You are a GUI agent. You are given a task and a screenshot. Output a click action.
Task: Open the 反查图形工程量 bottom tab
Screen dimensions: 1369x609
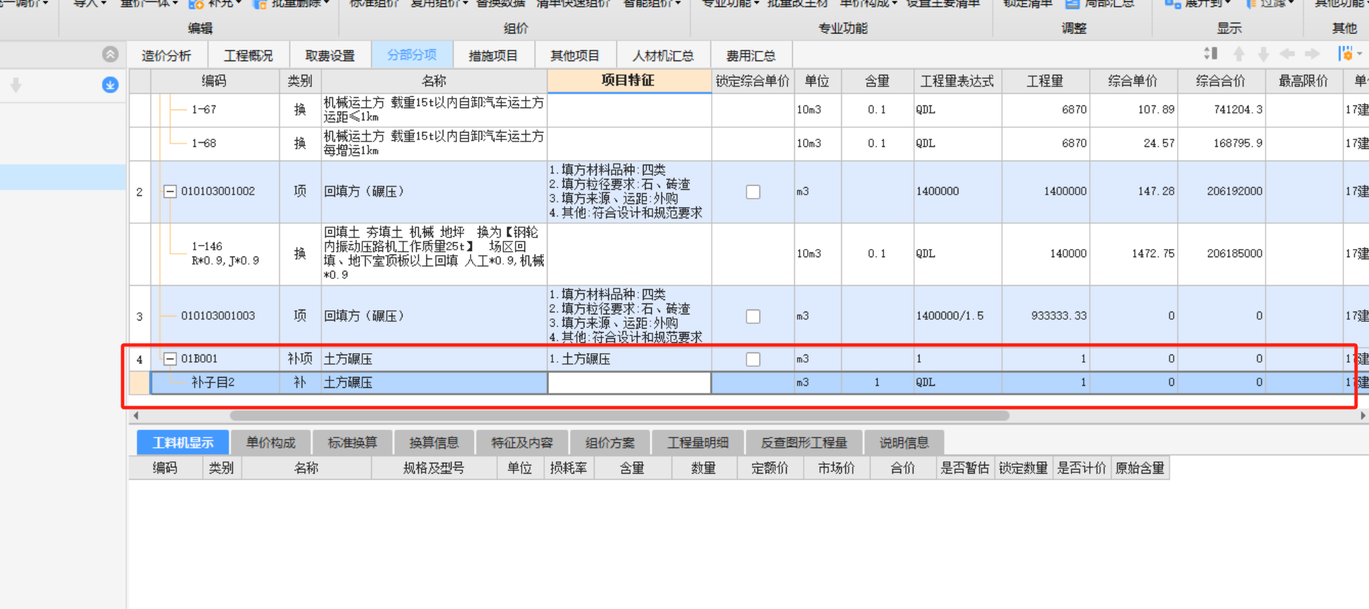[804, 443]
